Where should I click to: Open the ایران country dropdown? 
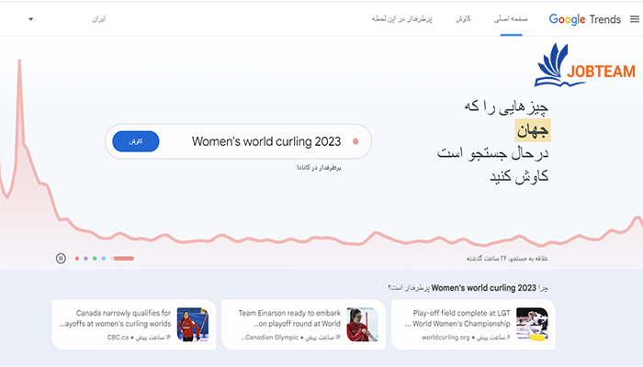99,19
